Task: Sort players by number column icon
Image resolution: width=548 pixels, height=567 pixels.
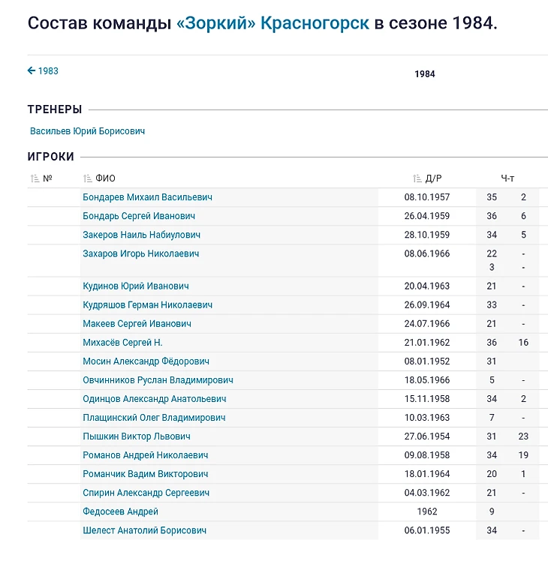Action: [x=35, y=178]
